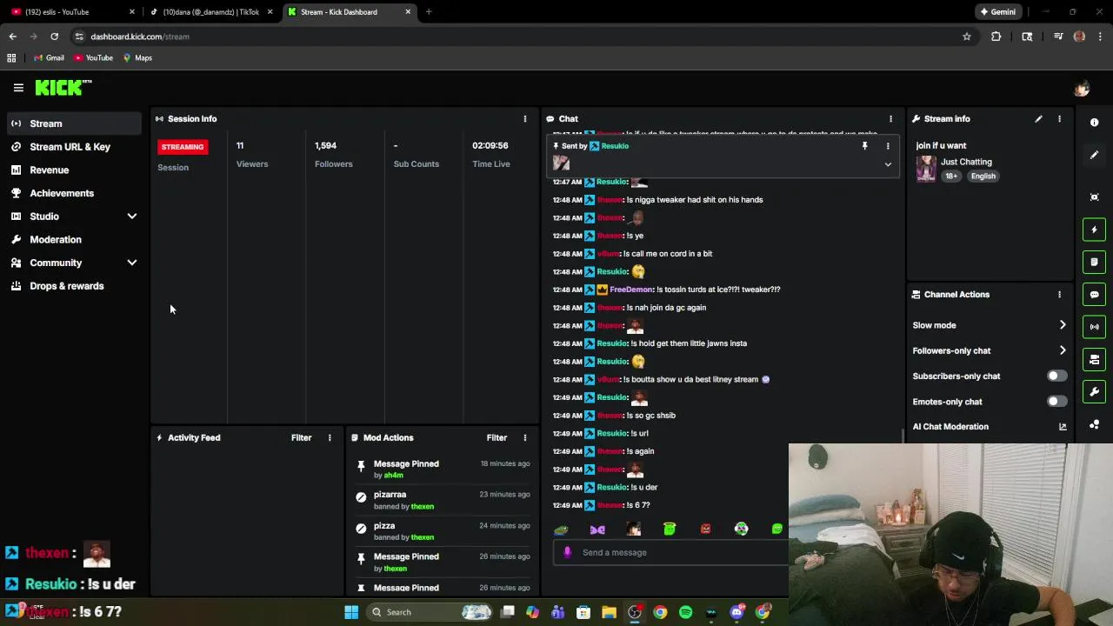
Task: Expand the Studio sidebar section
Action: [x=132, y=216]
